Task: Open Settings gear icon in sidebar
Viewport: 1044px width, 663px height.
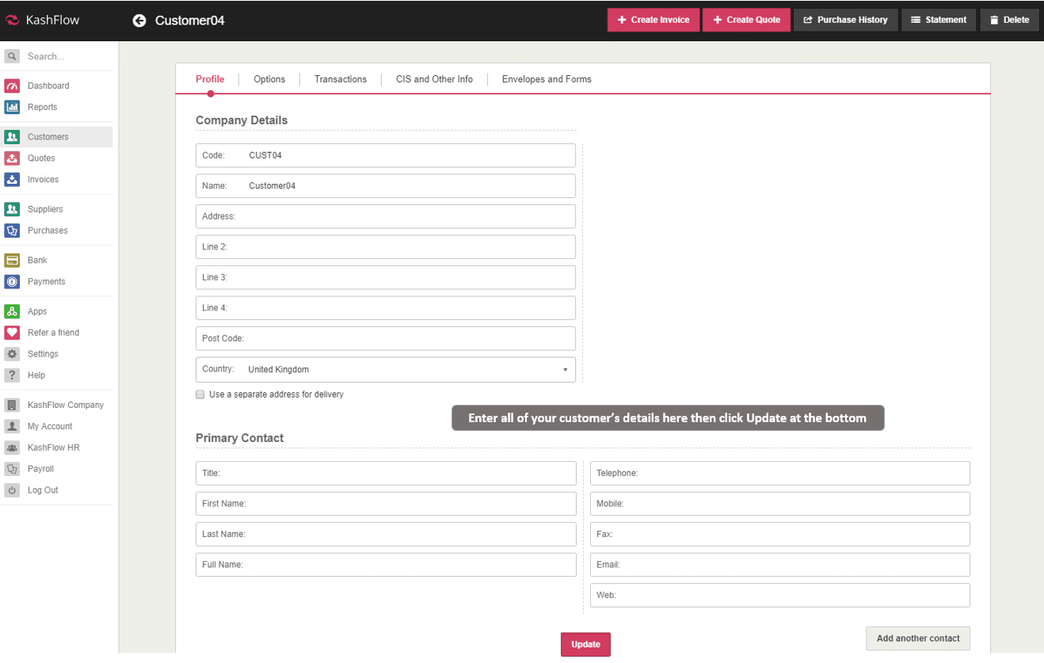Action: (12, 354)
